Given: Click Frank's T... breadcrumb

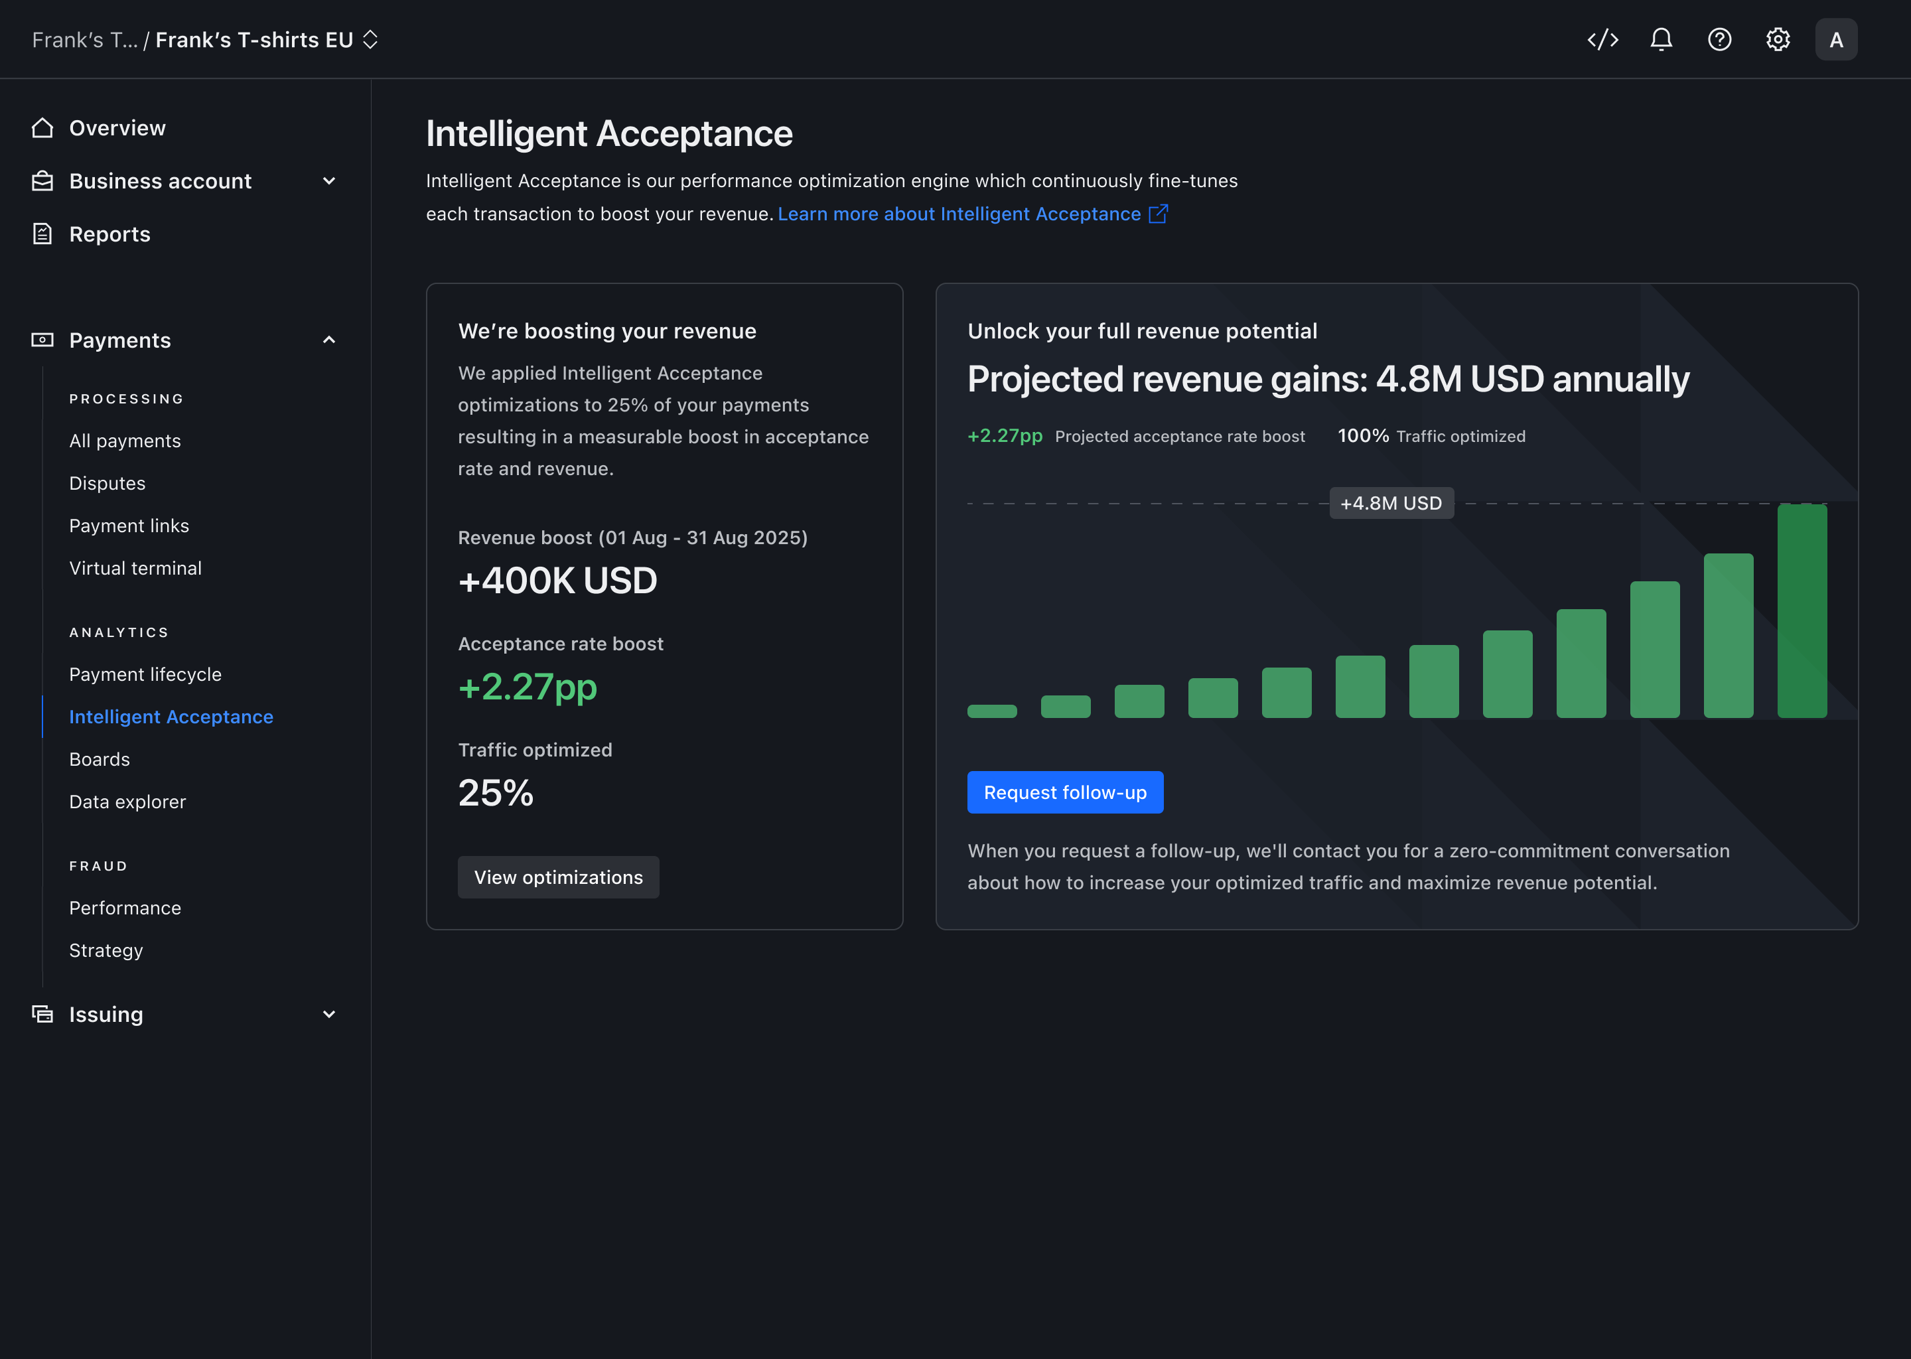Looking at the screenshot, I should click(84, 40).
